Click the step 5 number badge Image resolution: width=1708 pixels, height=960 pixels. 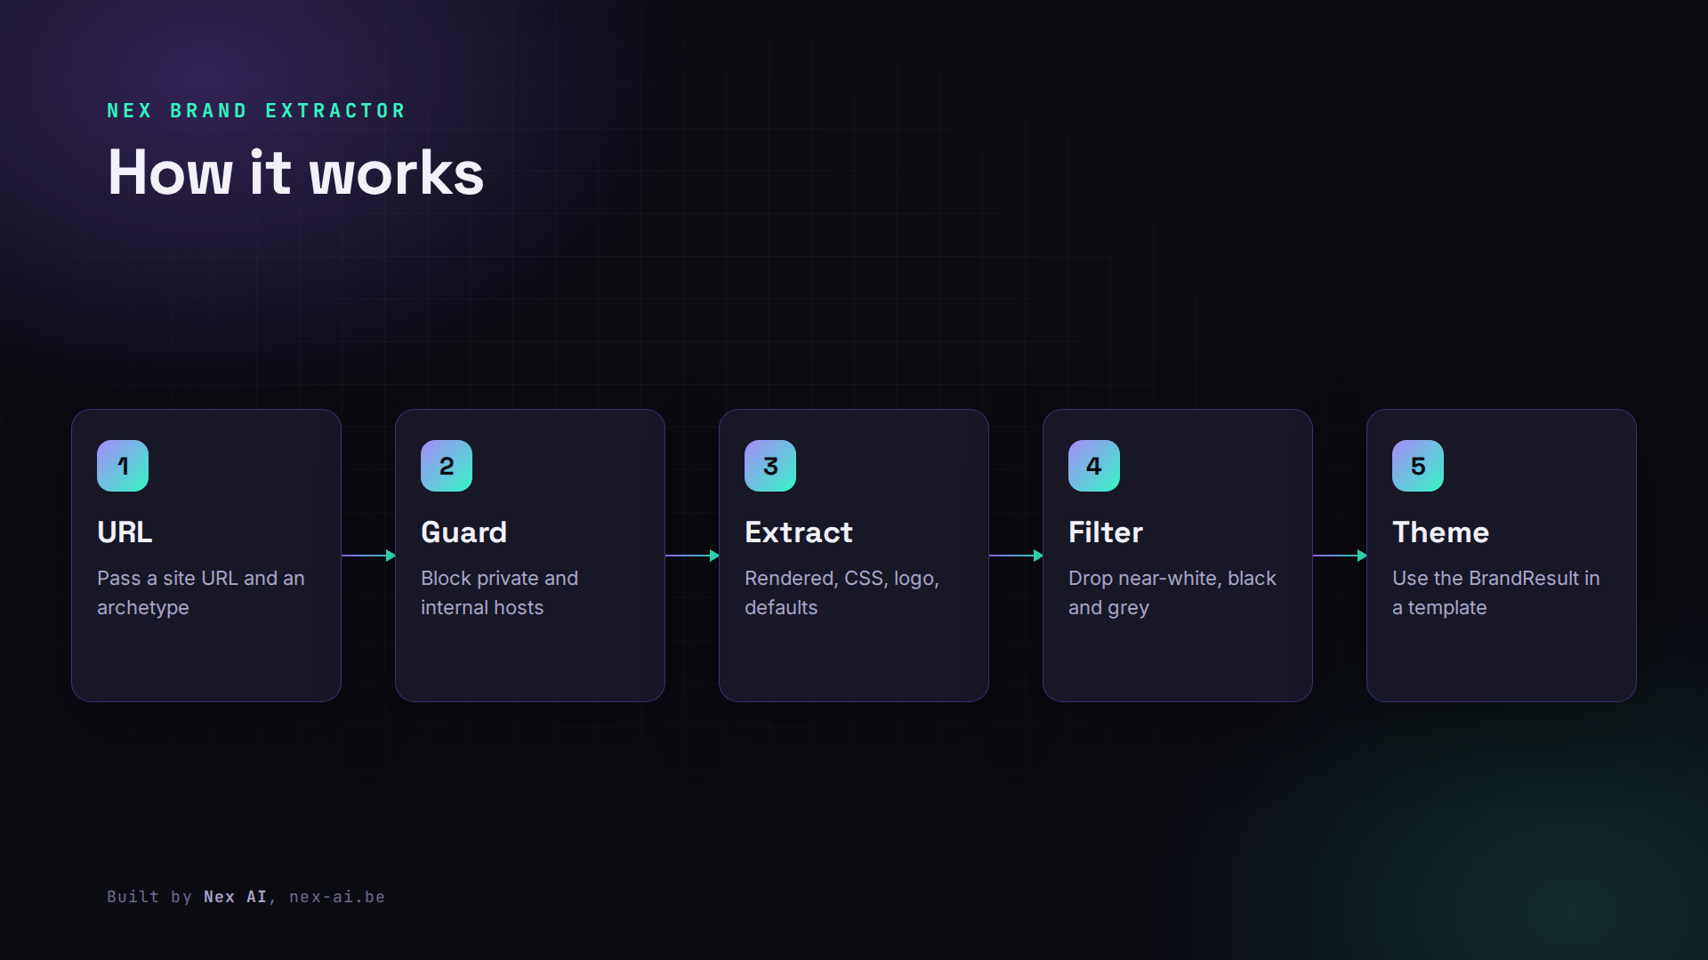point(1418,466)
